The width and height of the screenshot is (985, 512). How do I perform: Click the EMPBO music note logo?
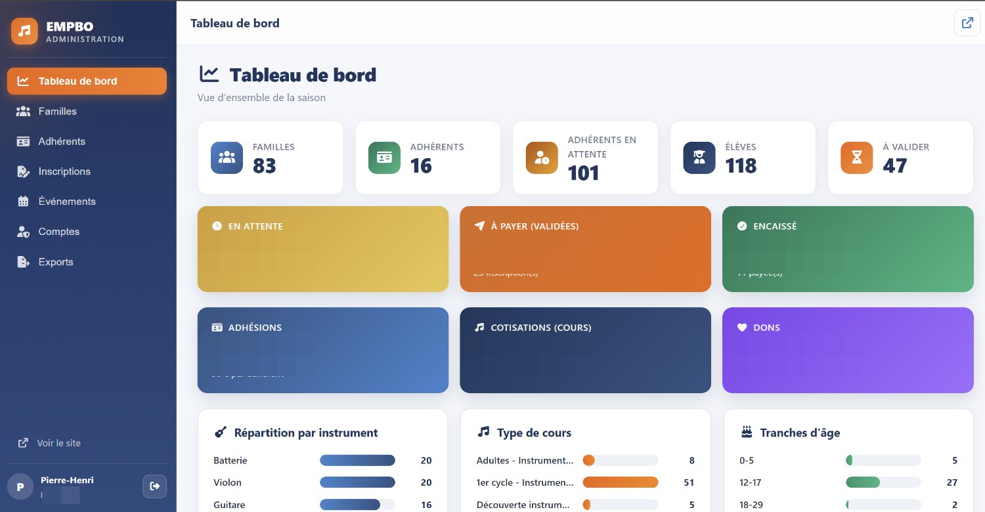24,31
